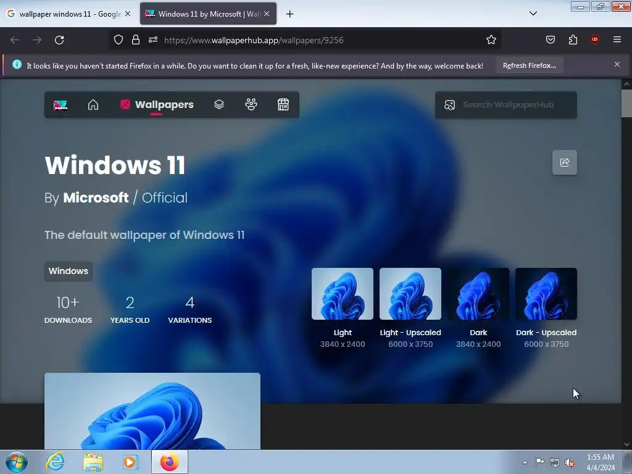This screenshot has width=632, height=474.
Task: Open the store icon in site navbar
Action: (x=283, y=105)
